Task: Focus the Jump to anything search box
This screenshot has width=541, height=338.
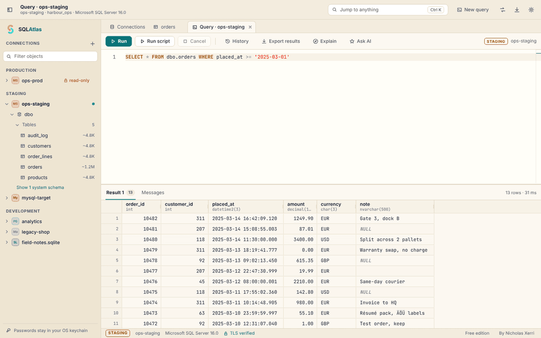Action: [388, 10]
